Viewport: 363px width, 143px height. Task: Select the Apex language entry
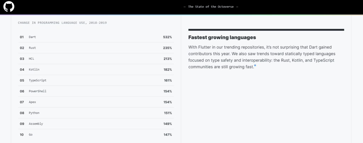point(32,102)
